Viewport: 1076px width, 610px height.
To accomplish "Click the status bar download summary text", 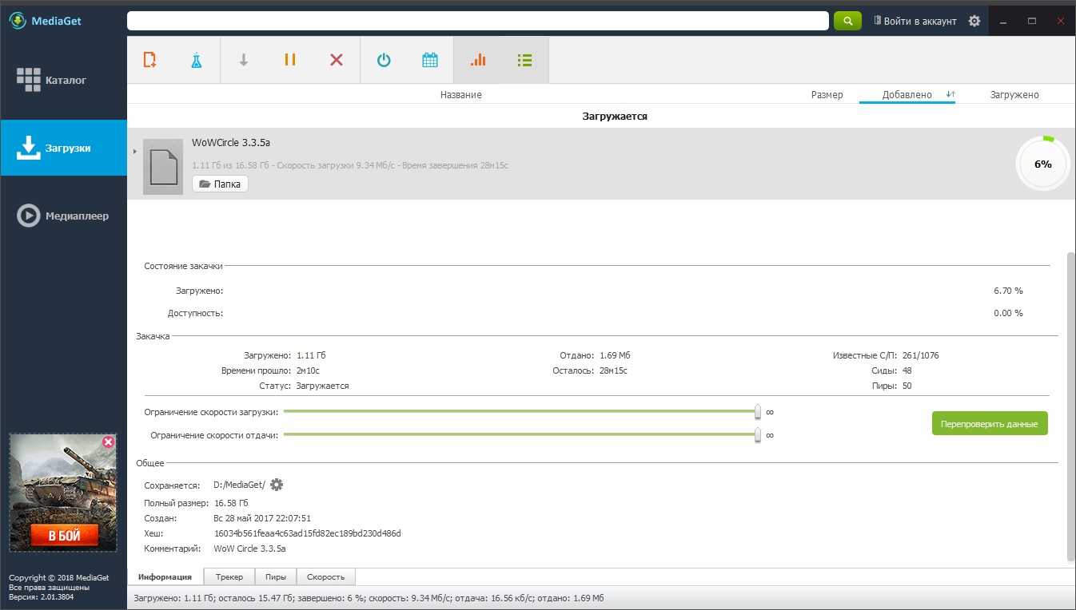I will 369,598.
